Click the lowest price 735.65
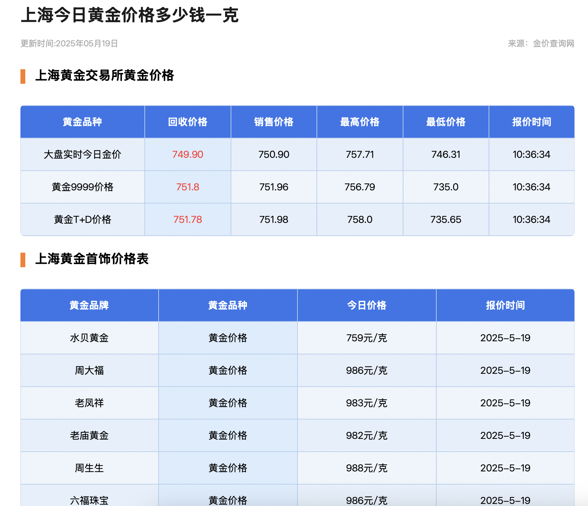This screenshot has width=588, height=506. [x=446, y=219]
